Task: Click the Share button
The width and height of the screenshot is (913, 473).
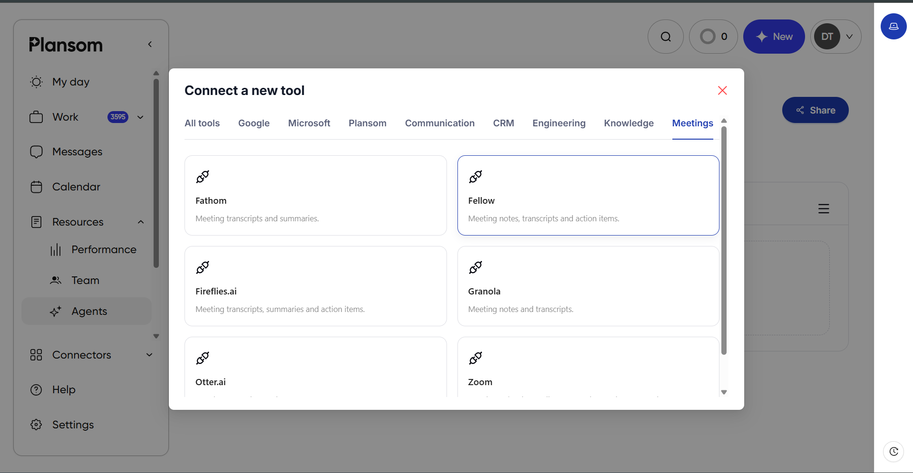Action: click(815, 110)
